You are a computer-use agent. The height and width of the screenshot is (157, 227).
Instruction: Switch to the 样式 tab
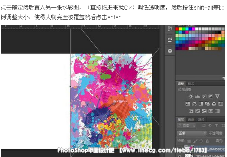(x=191, y=84)
